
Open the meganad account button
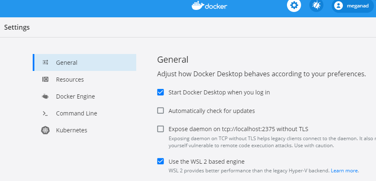point(352,6)
